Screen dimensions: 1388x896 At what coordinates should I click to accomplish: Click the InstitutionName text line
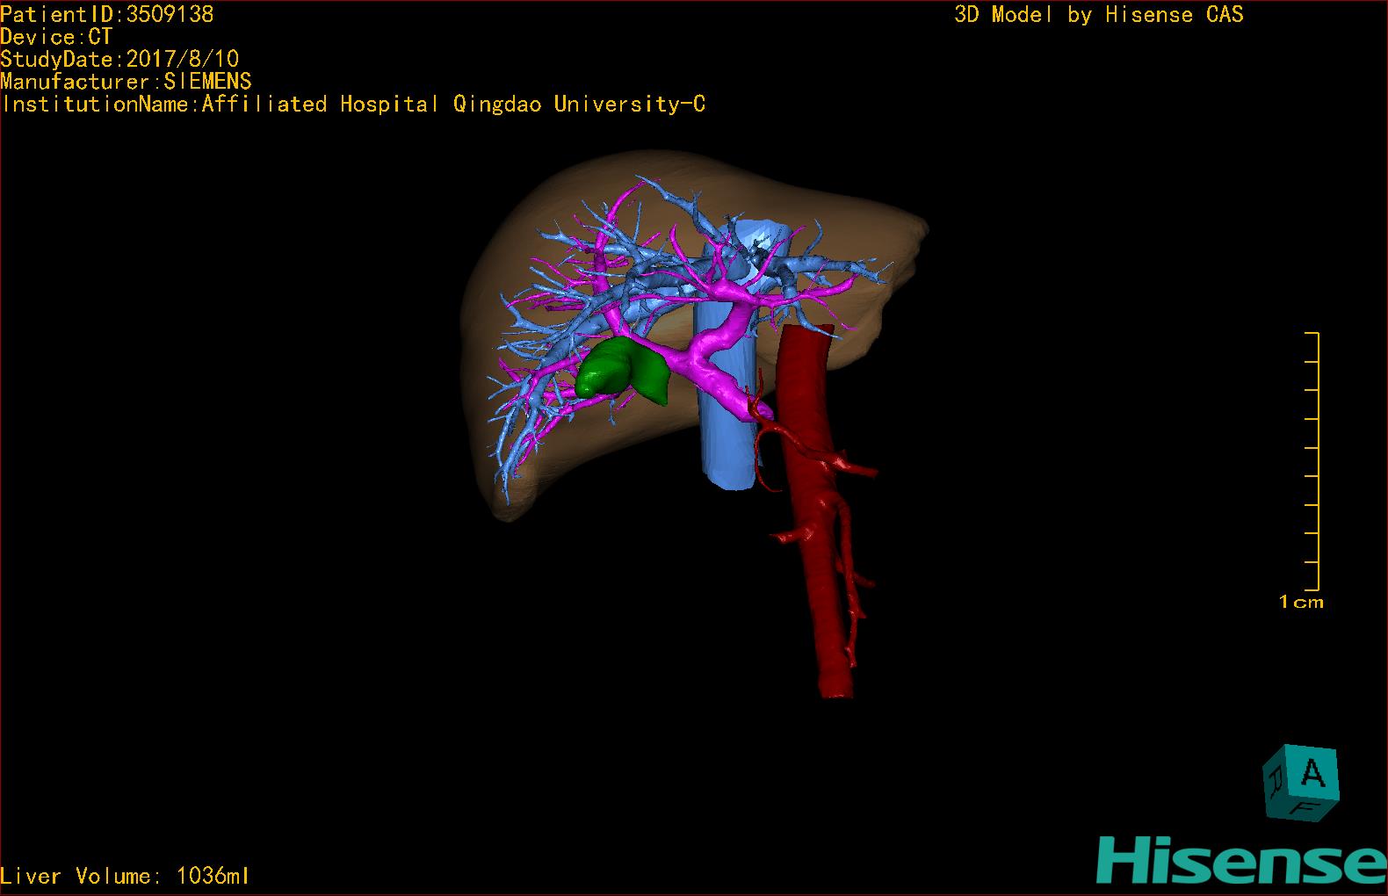click(353, 105)
